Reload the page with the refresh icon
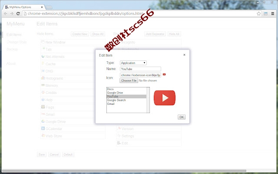 point(18,13)
